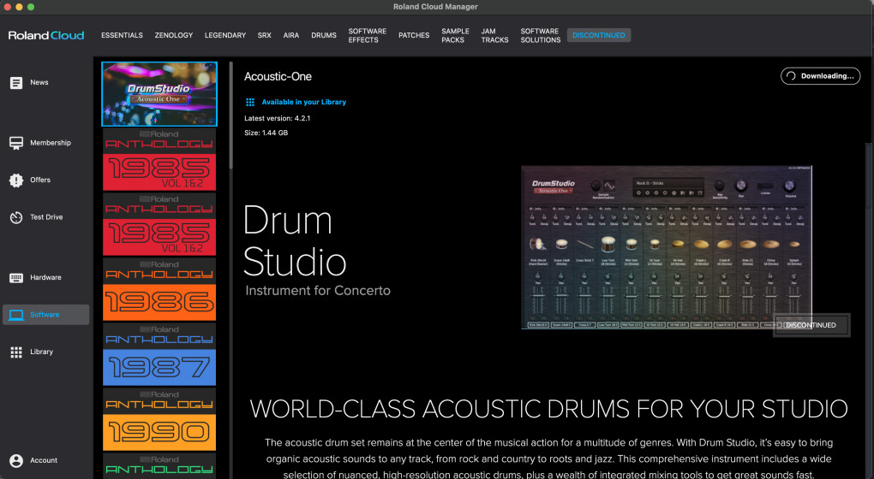The height and width of the screenshot is (479, 874).
Task: Open the News section icon
Action: (x=16, y=82)
